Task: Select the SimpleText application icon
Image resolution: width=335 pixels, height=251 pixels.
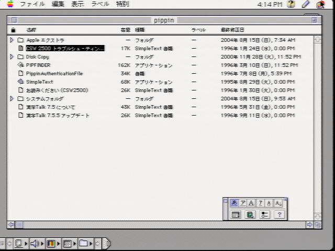Action: 20,82
